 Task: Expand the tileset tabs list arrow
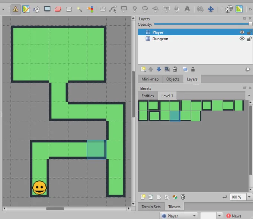[x=249, y=96]
